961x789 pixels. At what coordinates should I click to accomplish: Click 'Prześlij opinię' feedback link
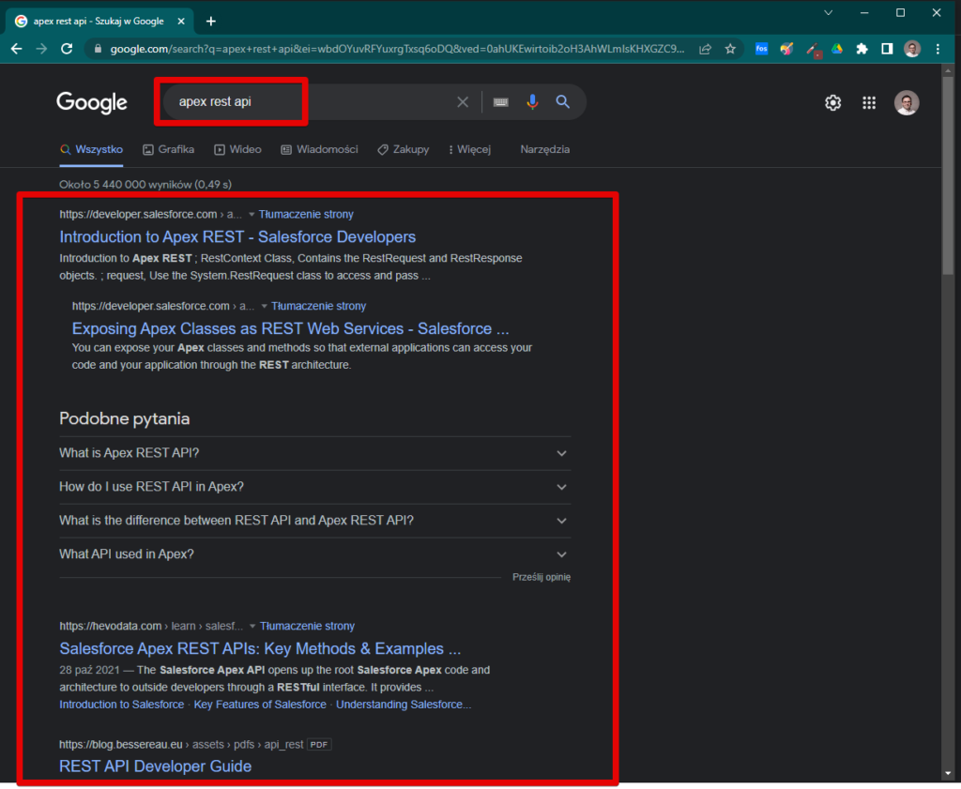pyautogui.click(x=542, y=577)
